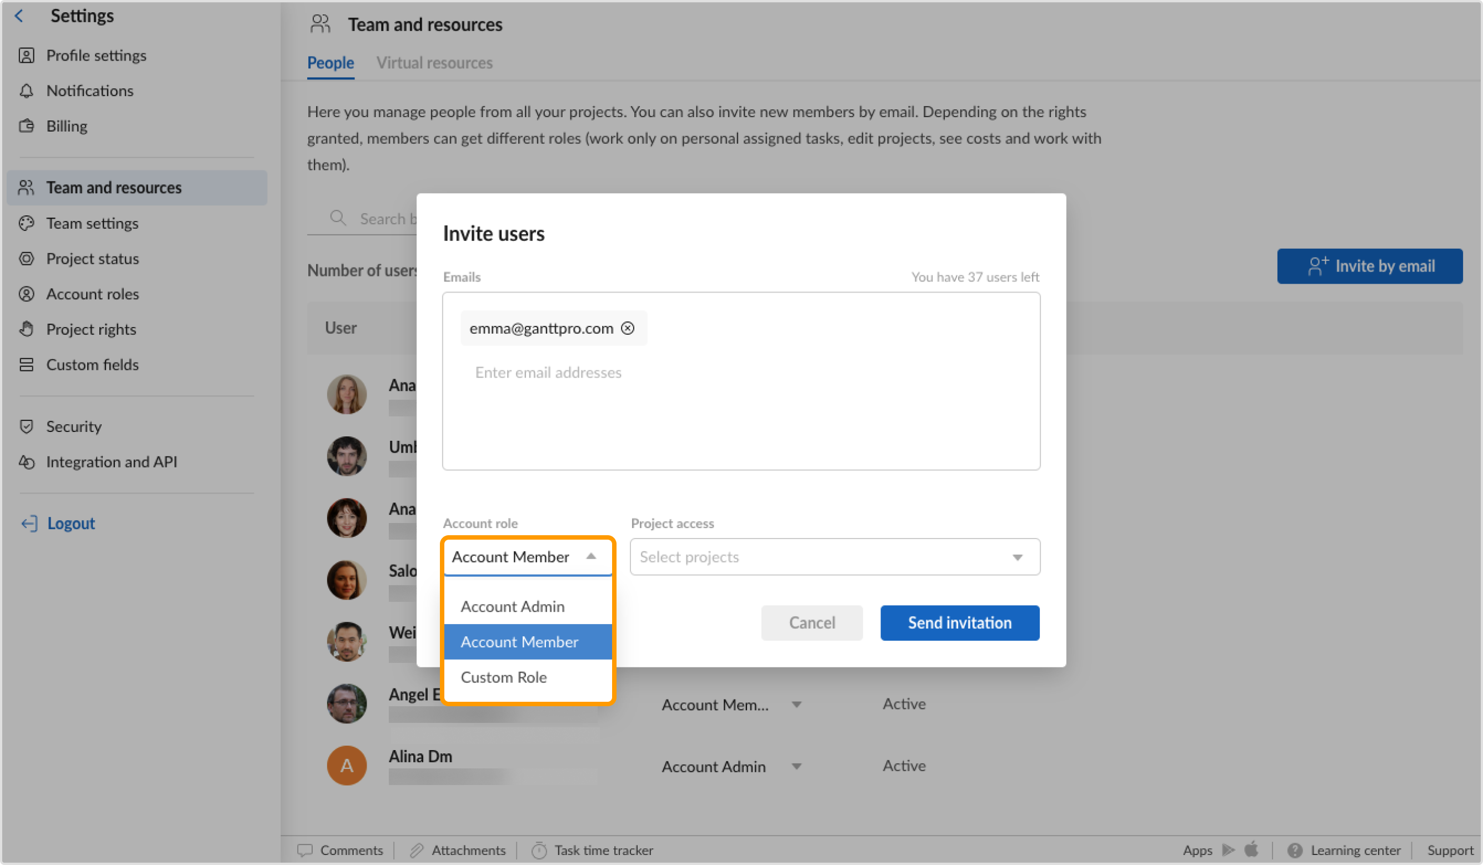Open the Project status section
1483x865 pixels.
pyautogui.click(x=92, y=258)
